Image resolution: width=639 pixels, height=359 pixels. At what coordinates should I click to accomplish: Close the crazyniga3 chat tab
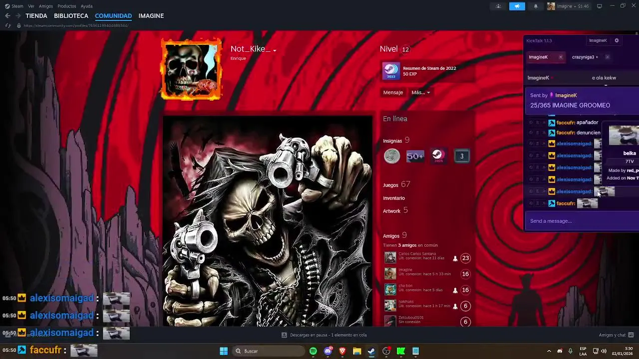[607, 57]
